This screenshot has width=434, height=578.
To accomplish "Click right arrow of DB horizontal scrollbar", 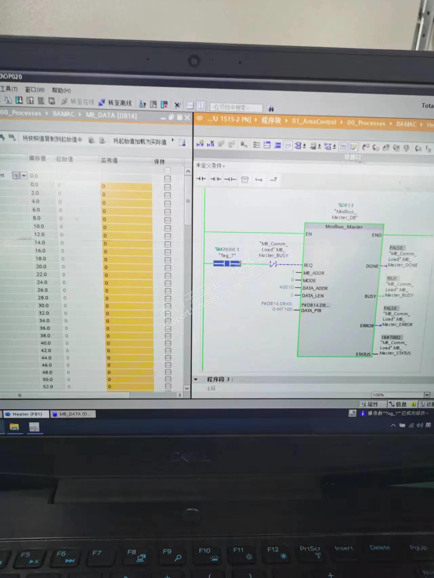I will (x=180, y=395).
